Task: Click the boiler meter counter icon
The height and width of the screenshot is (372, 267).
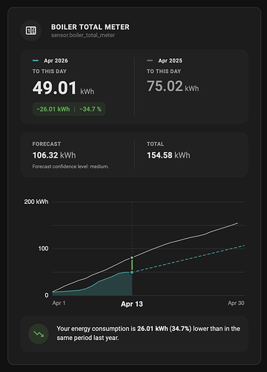Action: click(x=31, y=31)
